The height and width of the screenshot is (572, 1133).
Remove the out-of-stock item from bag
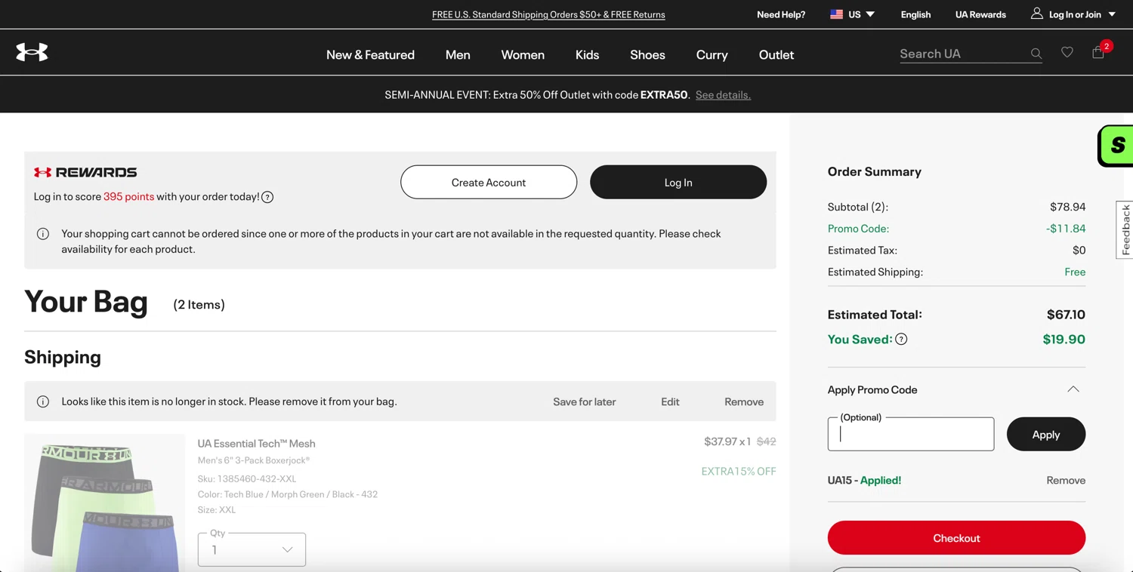click(744, 401)
